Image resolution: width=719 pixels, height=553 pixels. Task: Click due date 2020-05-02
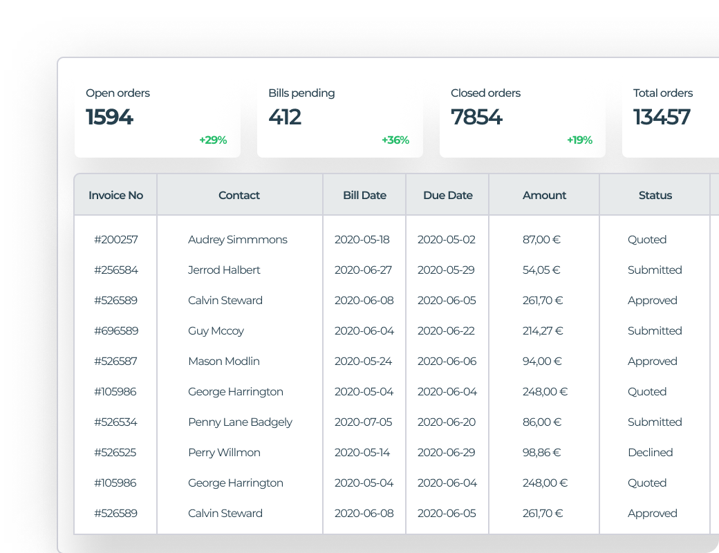coord(446,239)
